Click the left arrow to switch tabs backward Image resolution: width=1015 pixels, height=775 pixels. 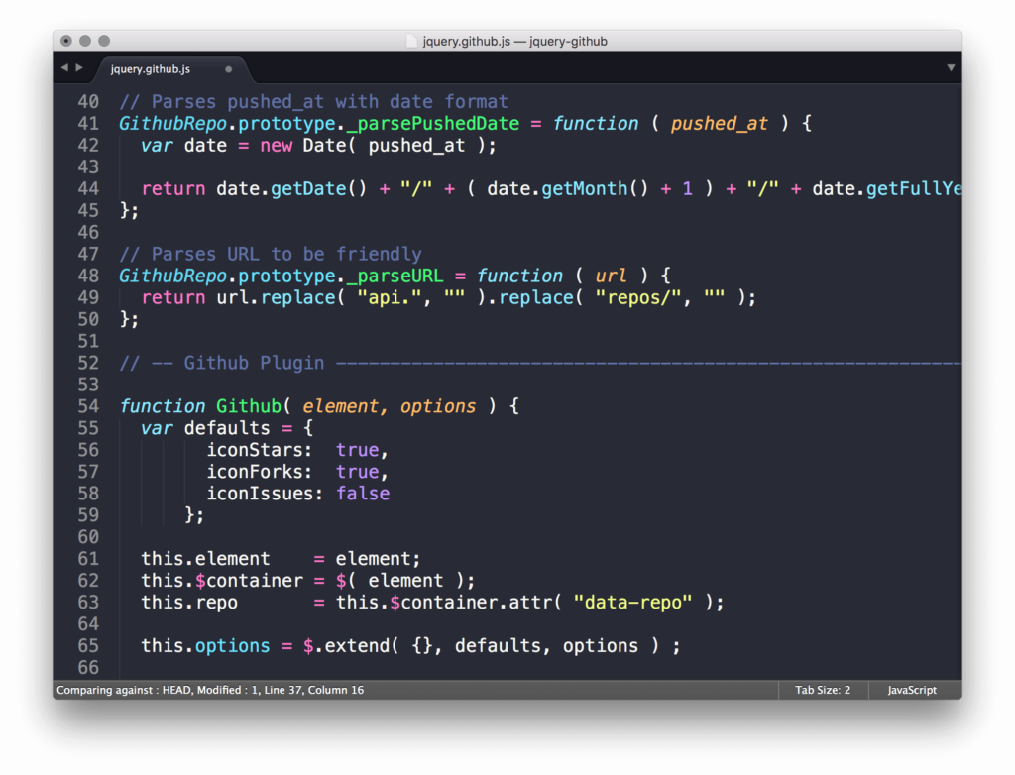[x=63, y=68]
